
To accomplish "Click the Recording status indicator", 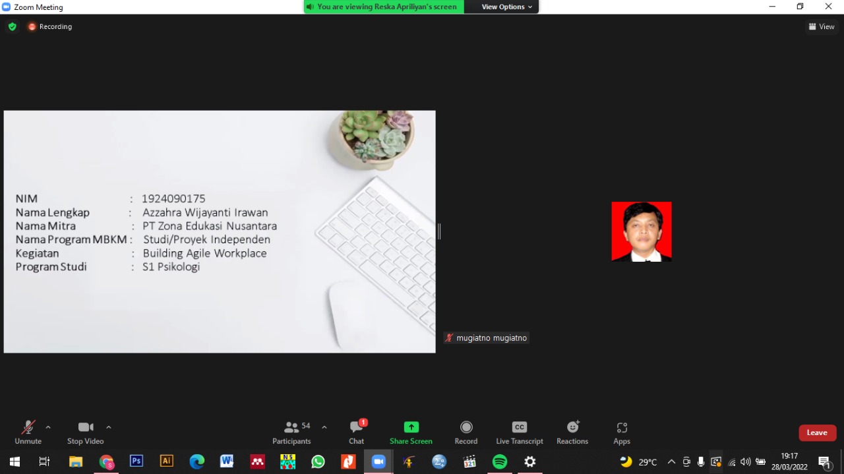I will 50,27.
